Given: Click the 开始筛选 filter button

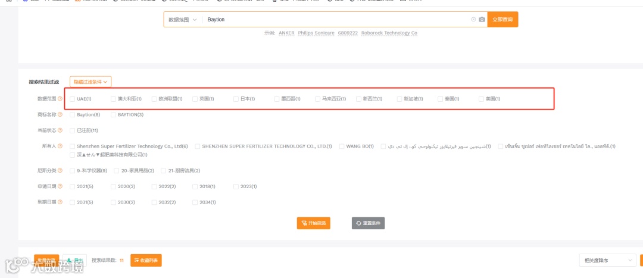Looking at the screenshot, I should tap(314, 223).
